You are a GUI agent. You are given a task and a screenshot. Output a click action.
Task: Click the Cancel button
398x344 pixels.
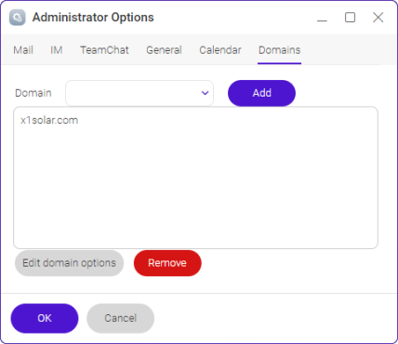(x=120, y=318)
